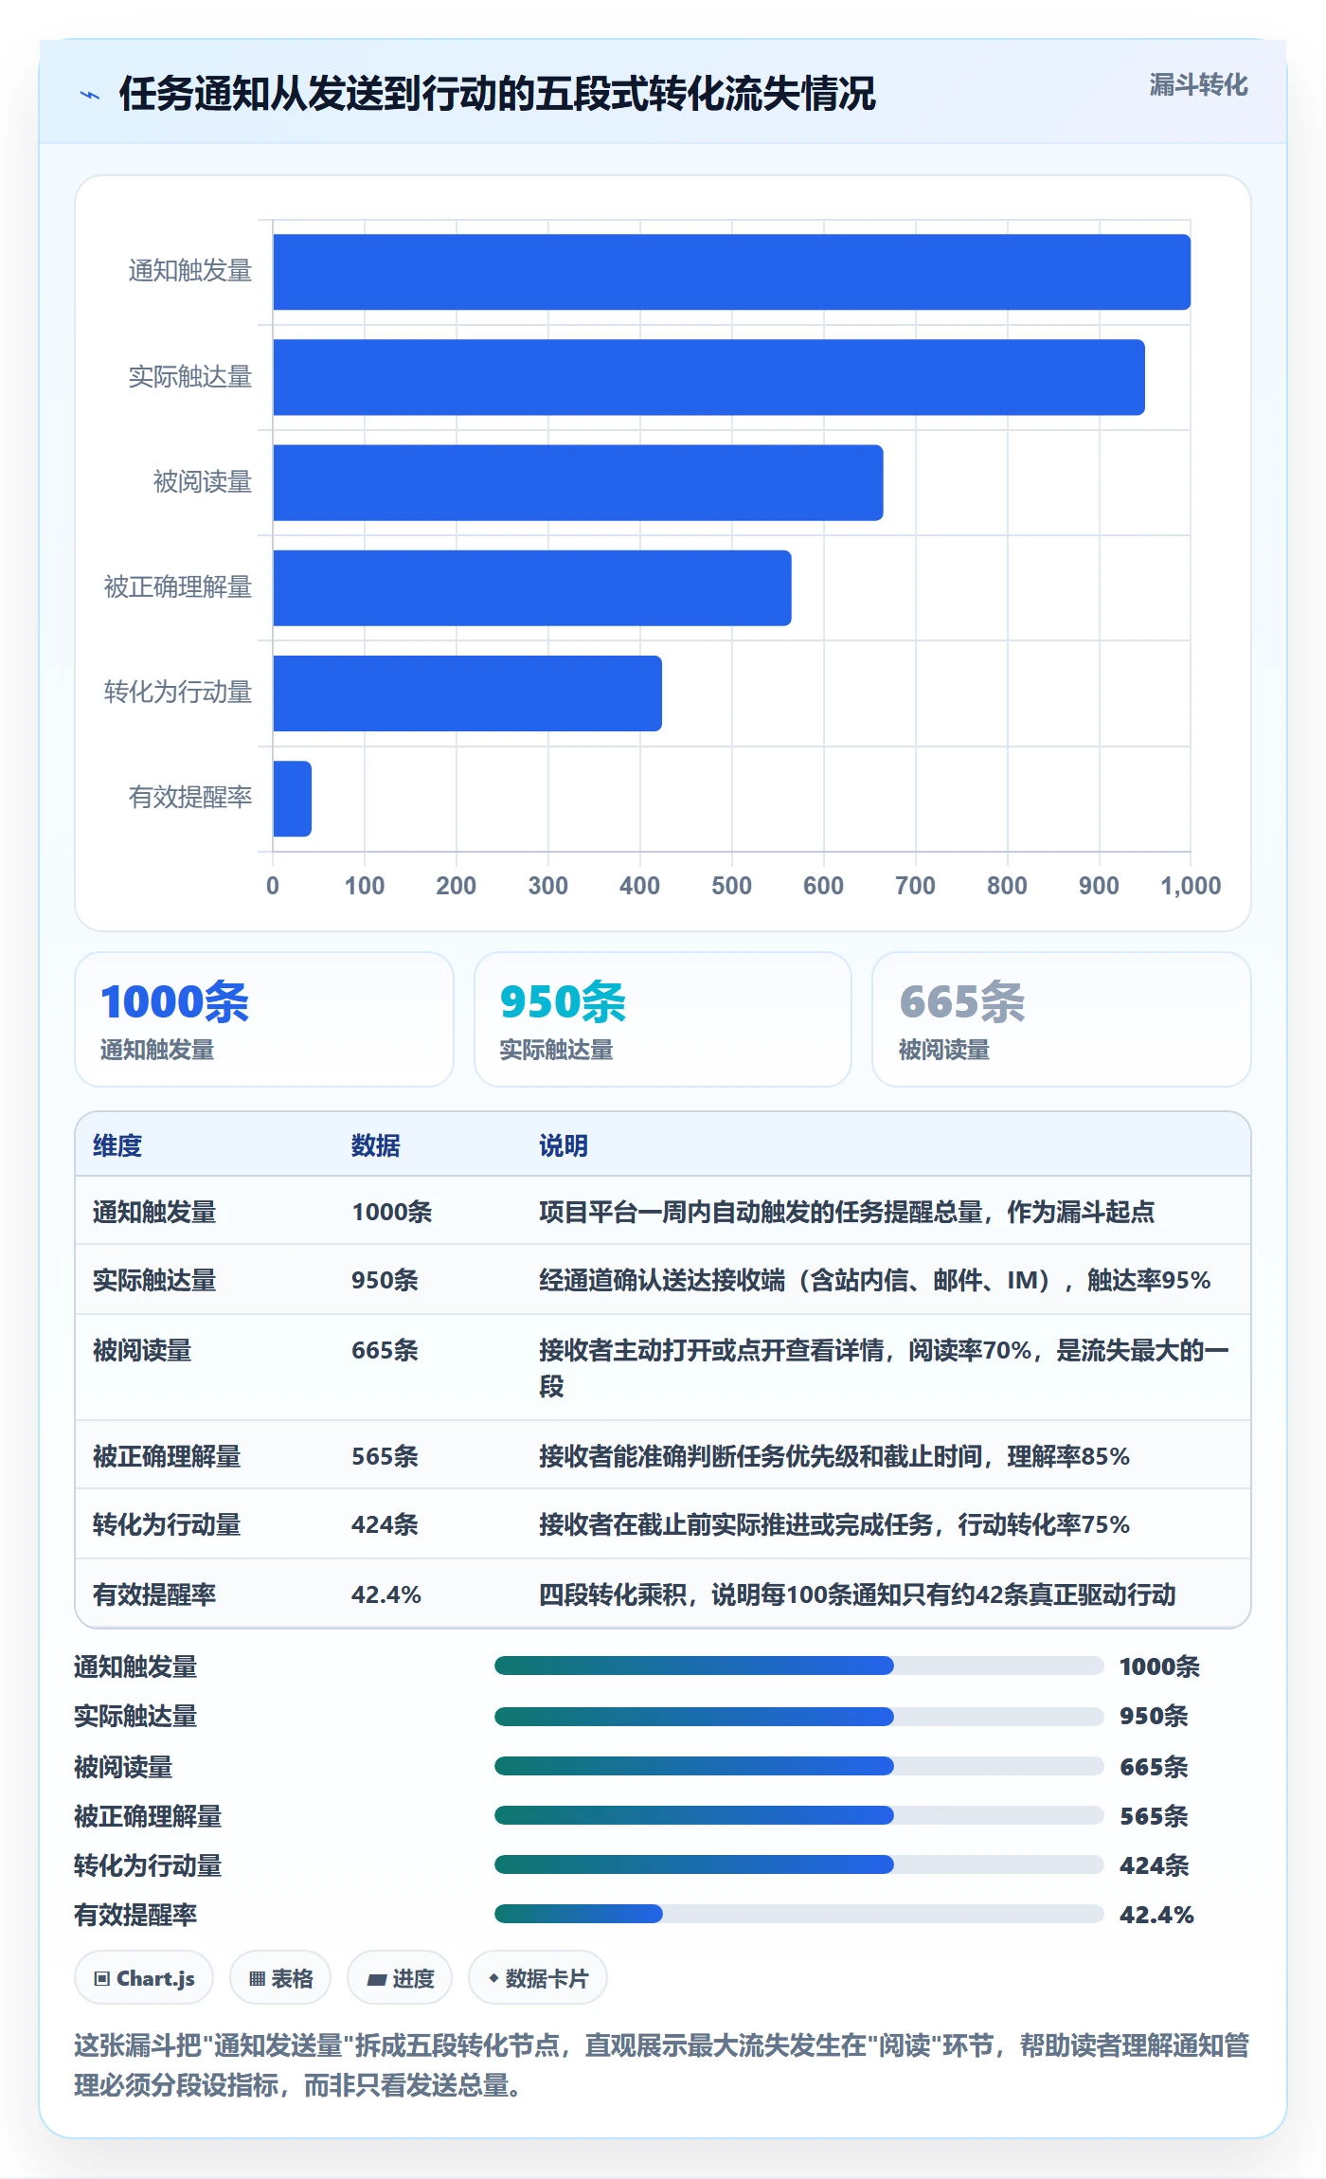Click the 四段转化乘积 description cell
This screenshot has height=2179, width=1326.
click(x=857, y=1594)
